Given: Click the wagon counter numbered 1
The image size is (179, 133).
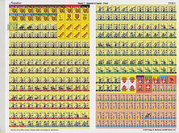Looking at the screenshot, I should pos(100,62).
